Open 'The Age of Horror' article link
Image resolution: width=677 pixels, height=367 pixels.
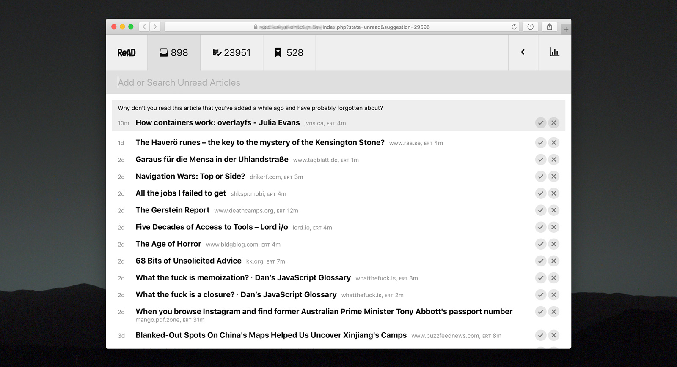tap(168, 244)
